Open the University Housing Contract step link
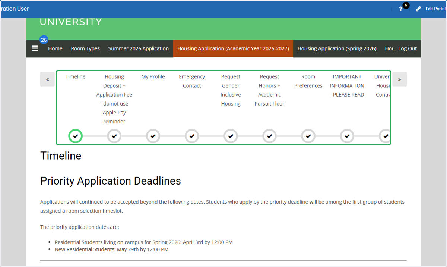This screenshot has height=267, width=447. [382, 85]
